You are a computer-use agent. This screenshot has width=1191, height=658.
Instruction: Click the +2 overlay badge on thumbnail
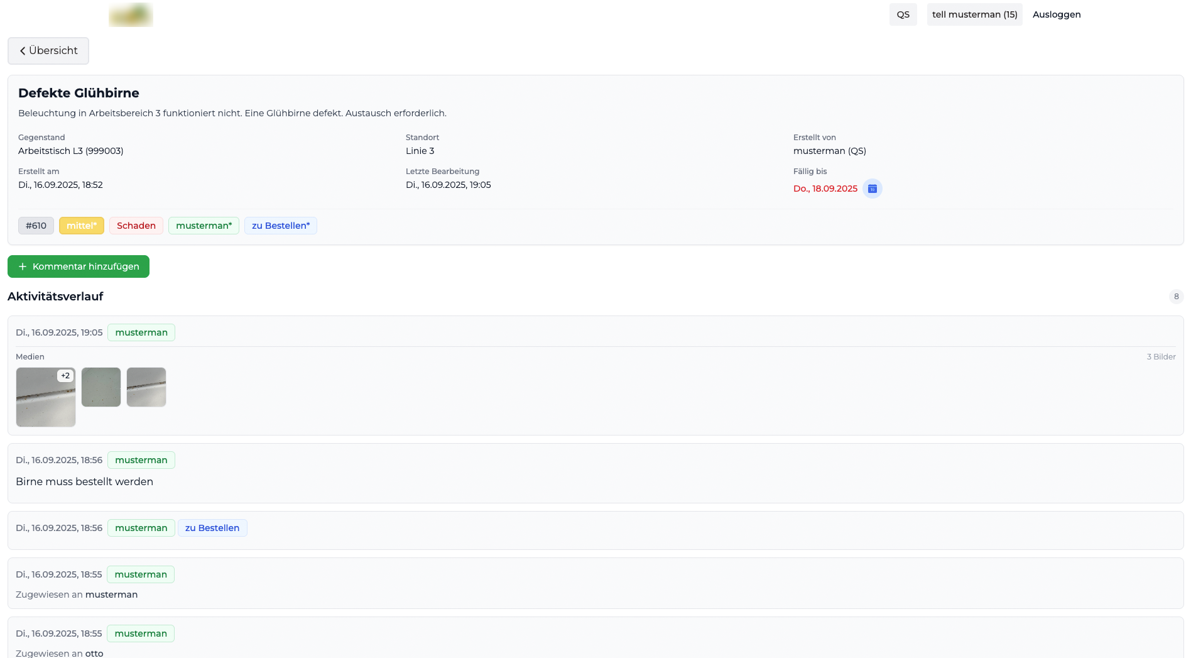(x=65, y=376)
